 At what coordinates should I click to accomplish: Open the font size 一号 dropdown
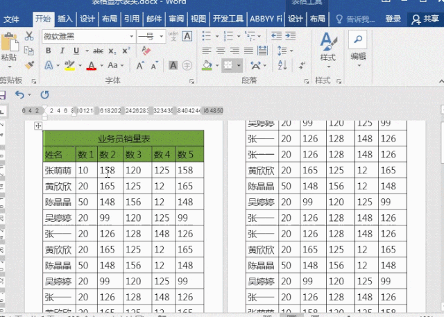[x=162, y=37]
